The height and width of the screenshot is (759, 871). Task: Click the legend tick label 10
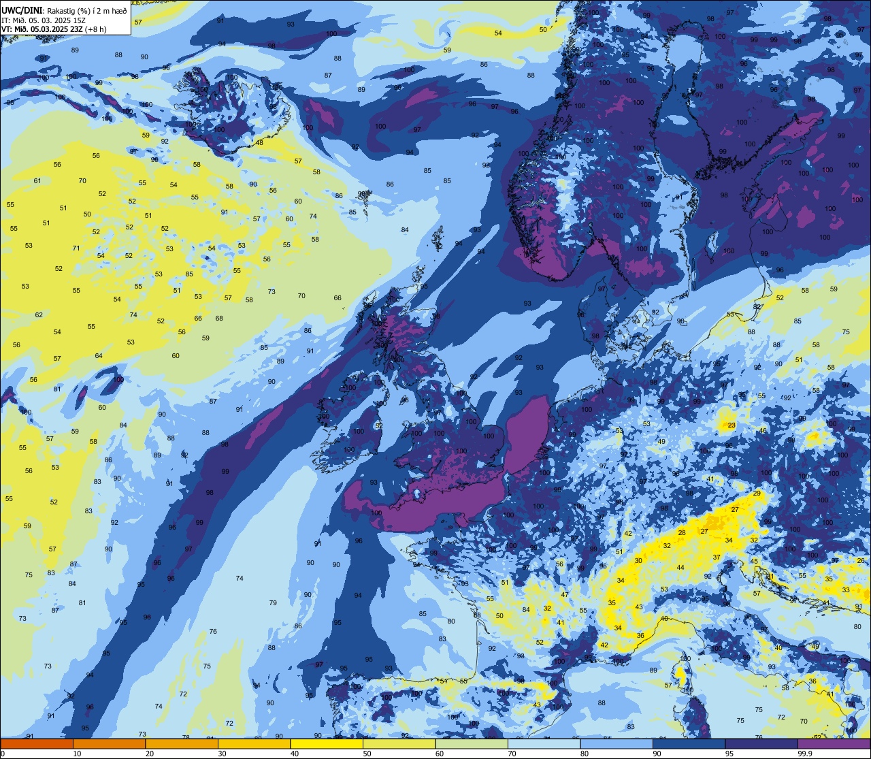[x=77, y=754]
